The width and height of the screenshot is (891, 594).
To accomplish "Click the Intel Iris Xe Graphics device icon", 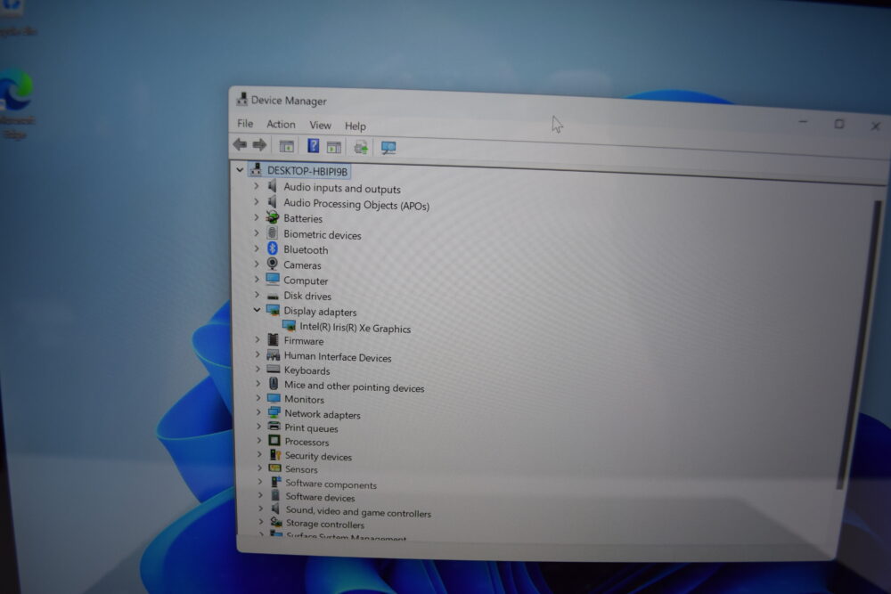I will point(289,326).
